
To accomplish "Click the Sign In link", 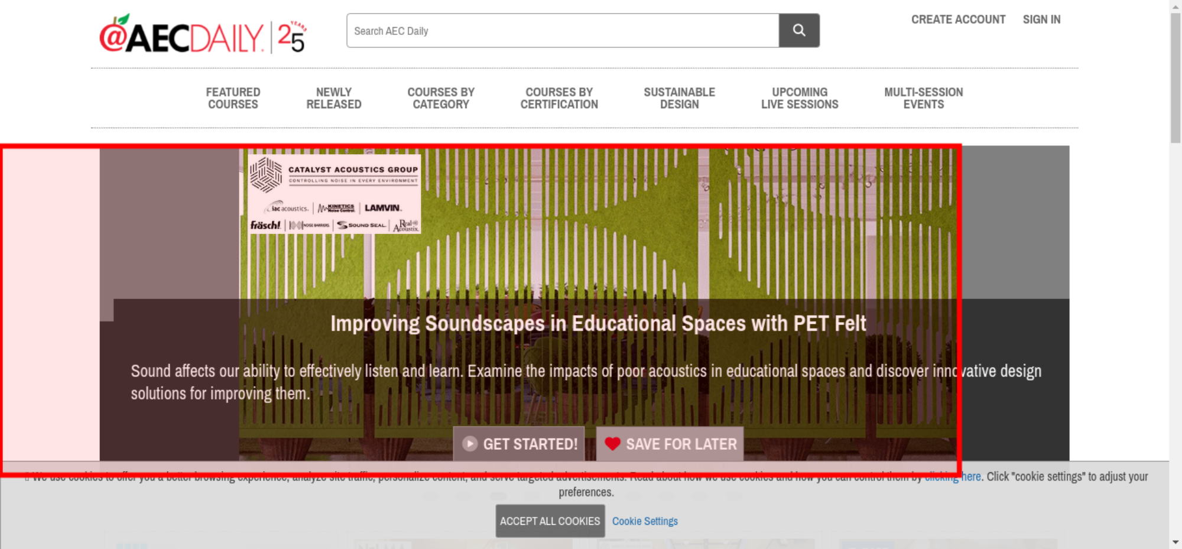I will 1041,20.
